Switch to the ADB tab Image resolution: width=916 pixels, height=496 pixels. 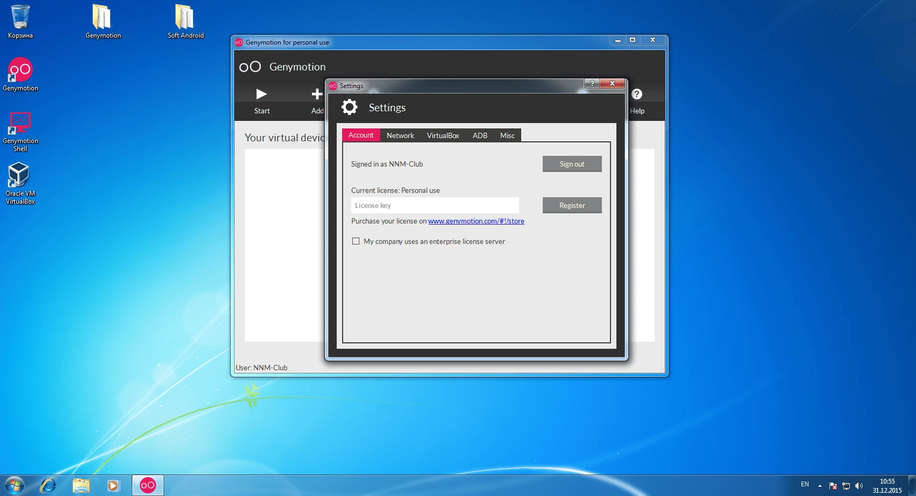click(480, 135)
